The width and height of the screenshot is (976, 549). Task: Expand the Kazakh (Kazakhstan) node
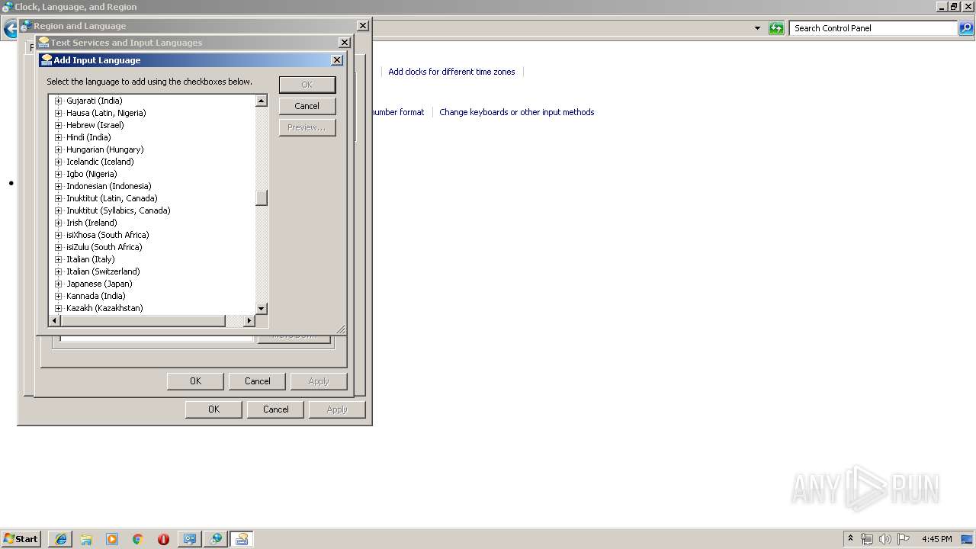(x=58, y=308)
